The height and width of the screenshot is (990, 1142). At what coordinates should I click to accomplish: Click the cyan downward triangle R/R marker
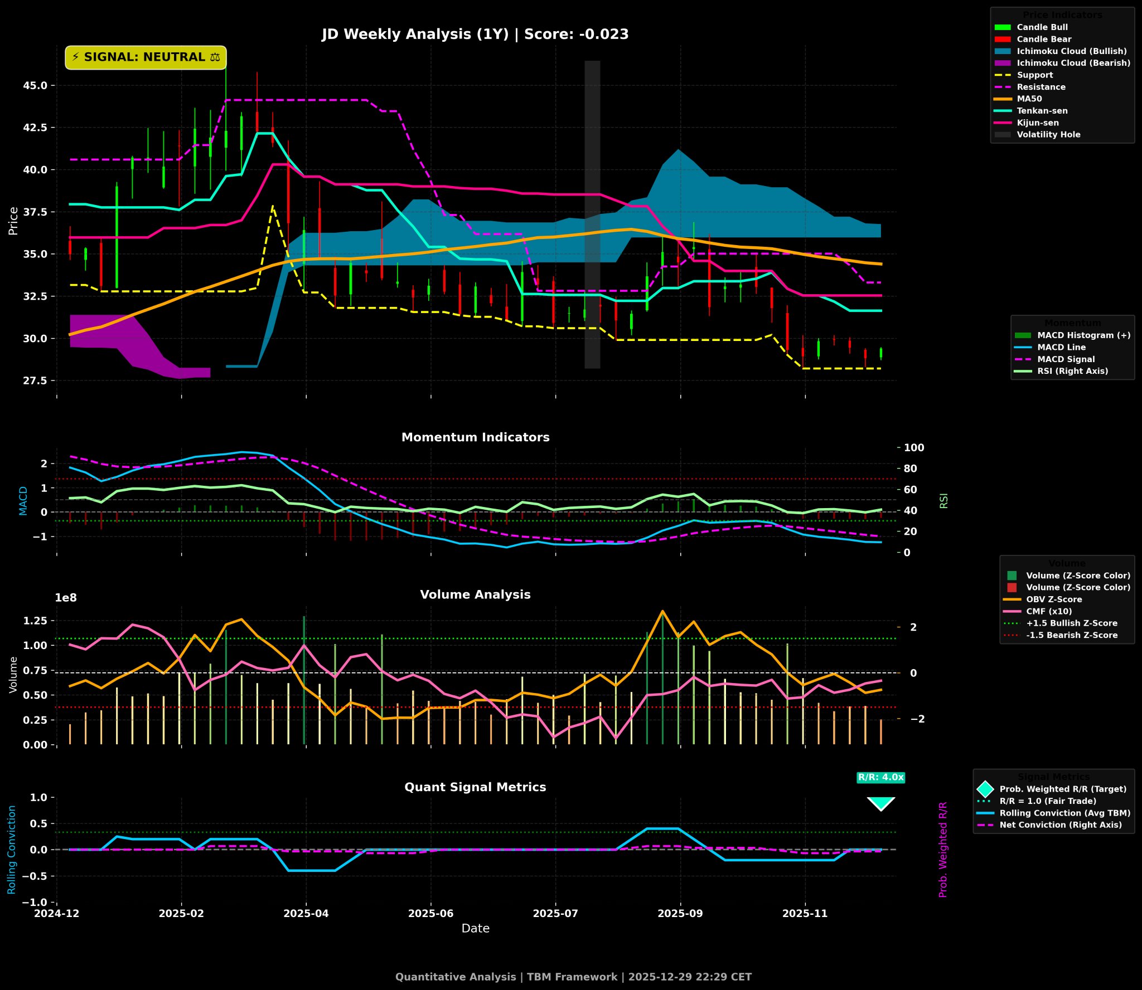click(880, 803)
